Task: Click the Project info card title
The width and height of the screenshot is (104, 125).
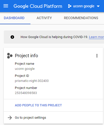Action: click(x=26, y=56)
